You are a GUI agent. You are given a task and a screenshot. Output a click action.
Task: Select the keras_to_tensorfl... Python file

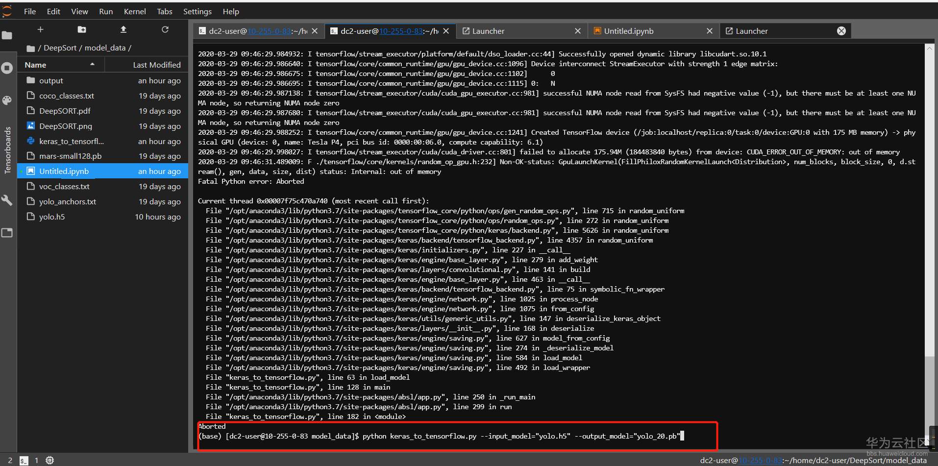pos(103,141)
